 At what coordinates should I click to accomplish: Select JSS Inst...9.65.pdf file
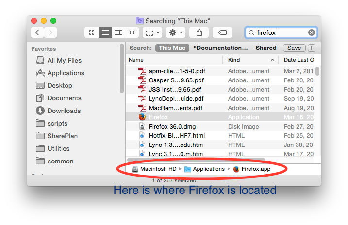click(x=220, y=90)
